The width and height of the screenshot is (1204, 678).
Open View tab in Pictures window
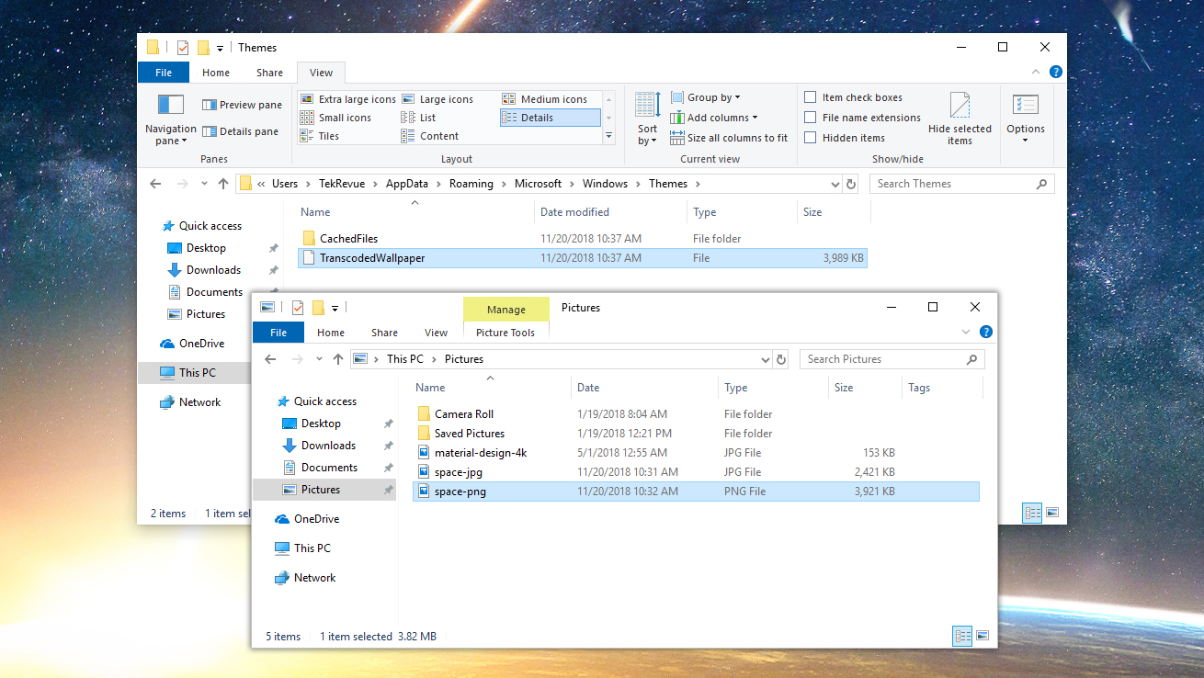point(437,333)
